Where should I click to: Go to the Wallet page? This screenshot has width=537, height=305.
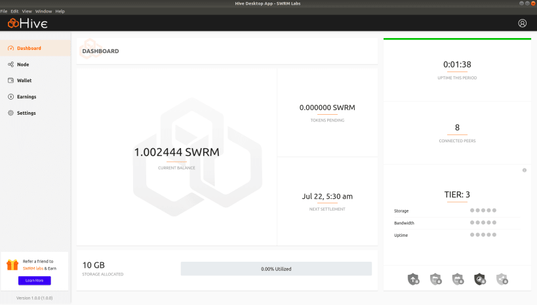[35, 81]
